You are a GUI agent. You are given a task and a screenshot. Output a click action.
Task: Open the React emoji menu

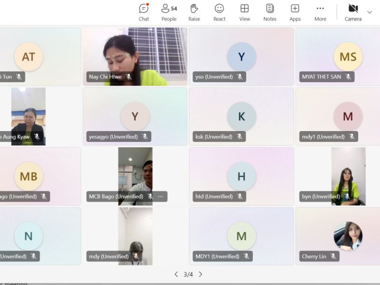click(219, 13)
